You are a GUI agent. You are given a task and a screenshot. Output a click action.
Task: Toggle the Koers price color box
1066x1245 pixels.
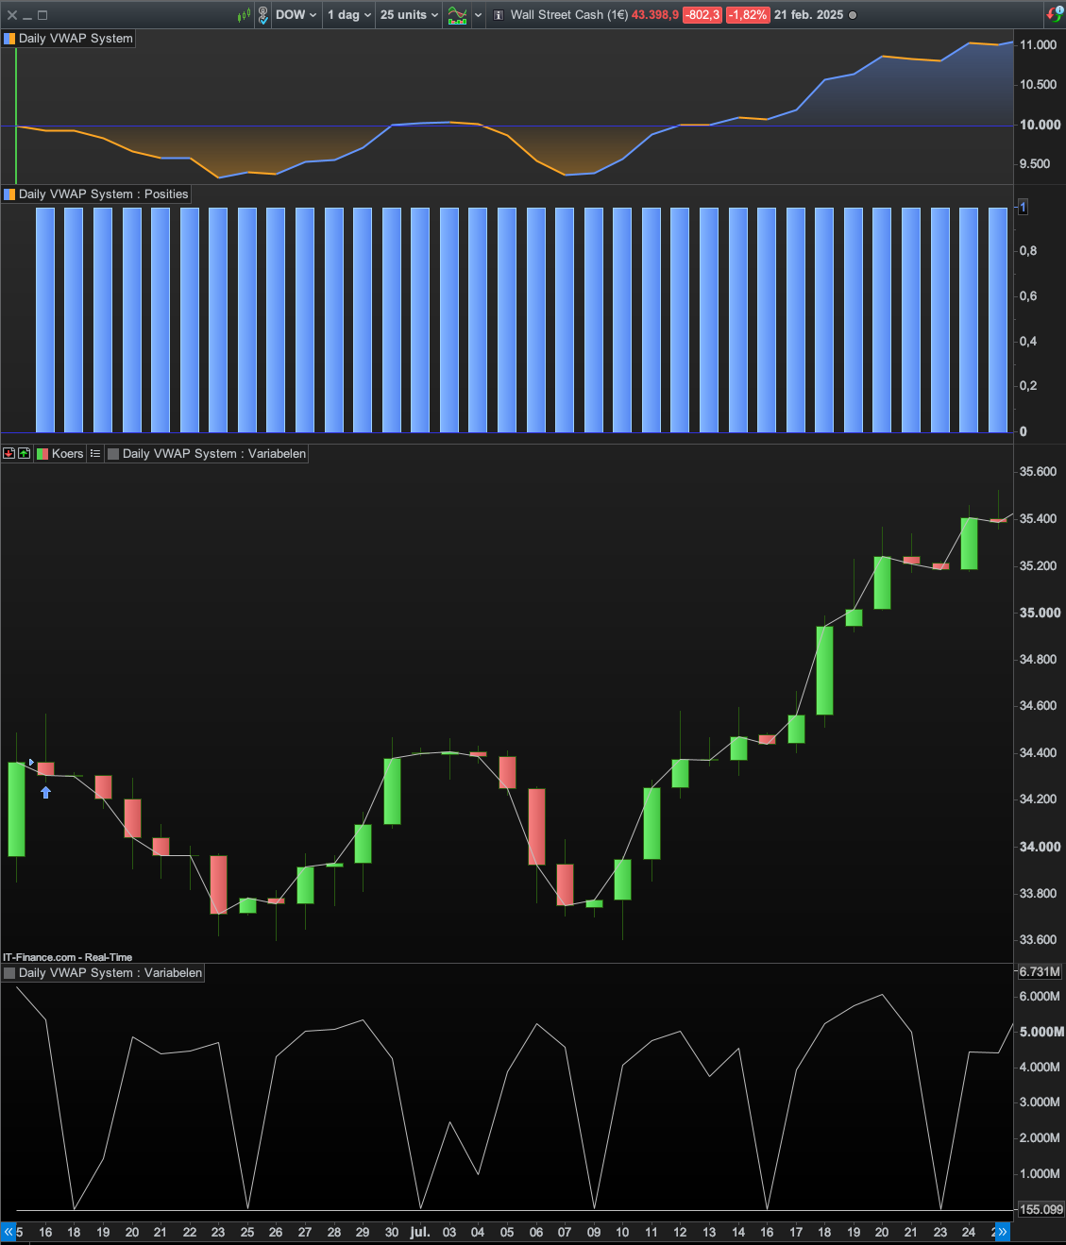[x=42, y=454]
